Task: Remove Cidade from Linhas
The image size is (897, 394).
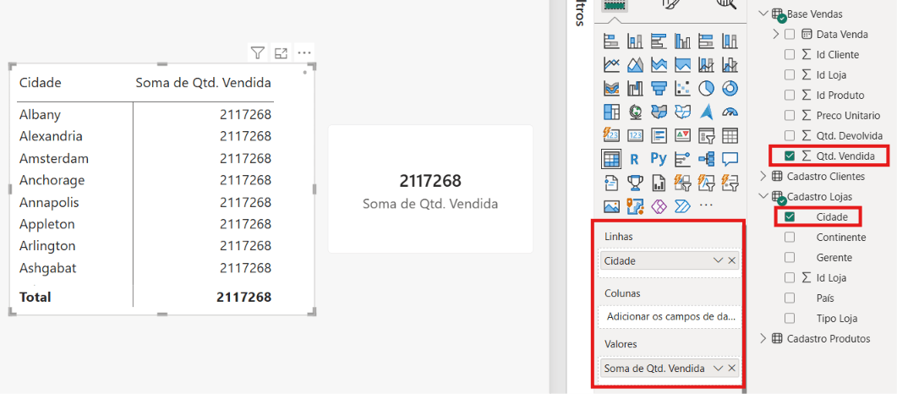Action: [731, 260]
